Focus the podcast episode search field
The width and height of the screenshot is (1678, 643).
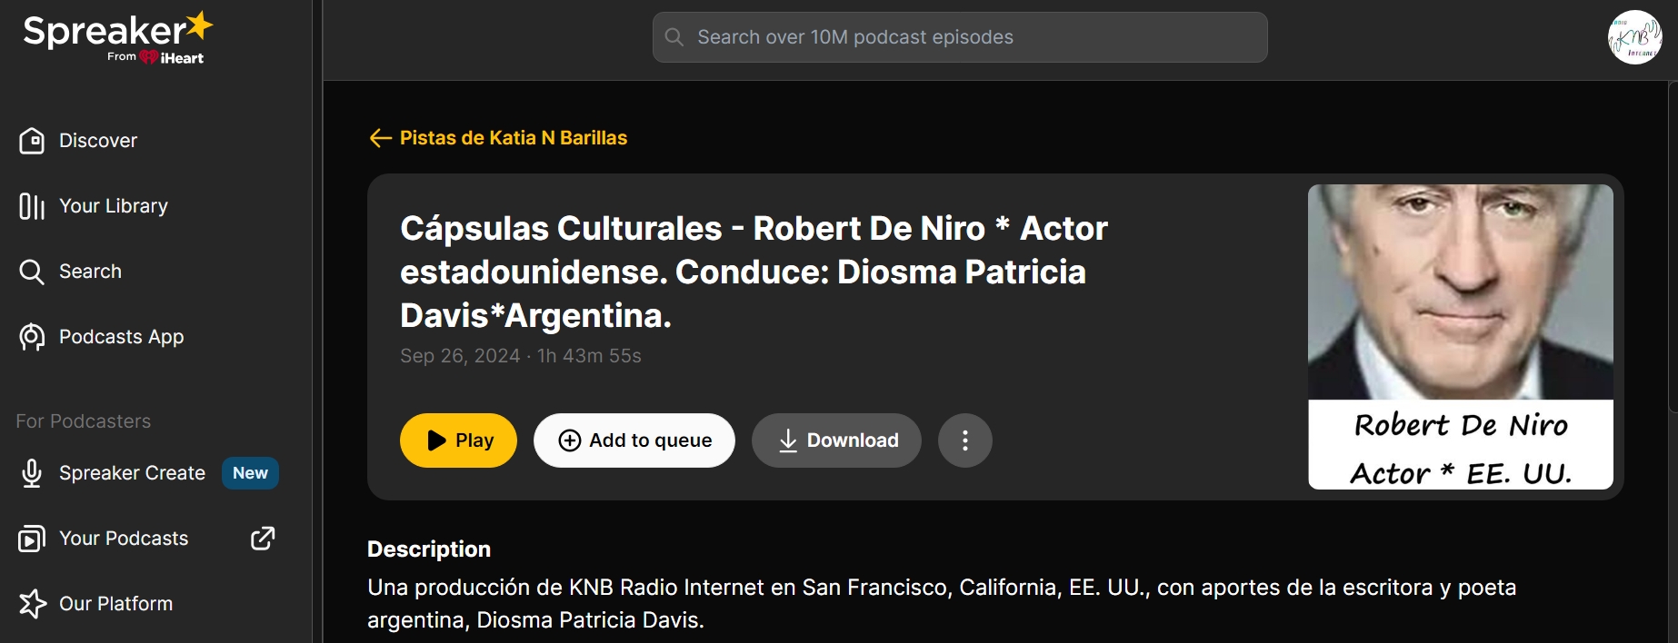pos(960,37)
